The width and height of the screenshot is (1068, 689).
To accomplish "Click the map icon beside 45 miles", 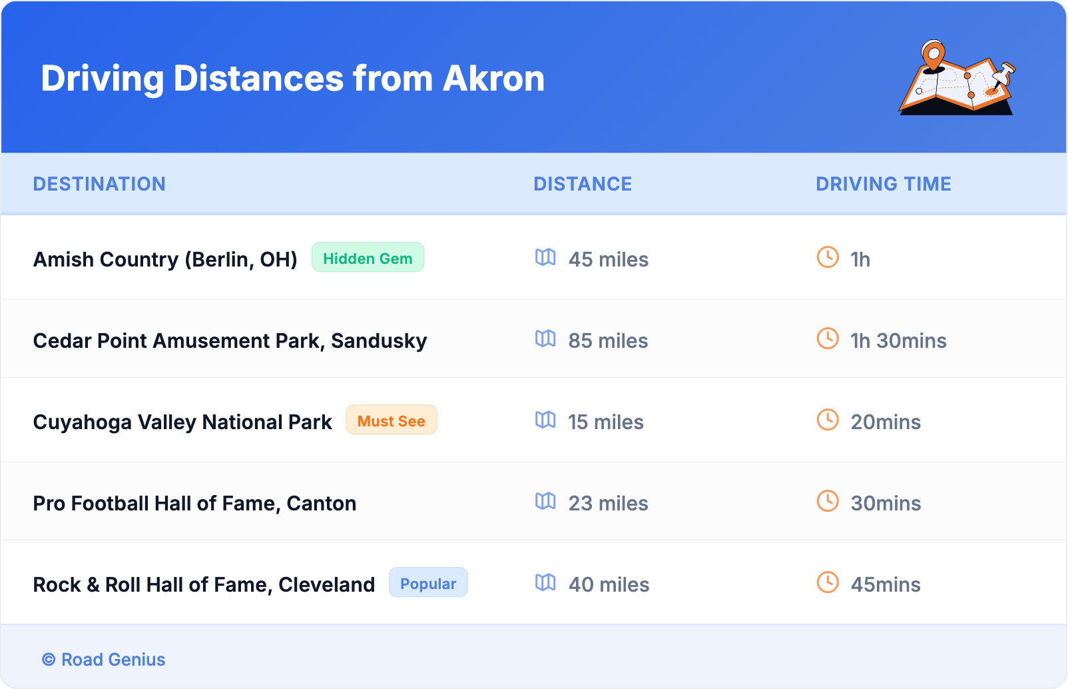I will (x=545, y=257).
